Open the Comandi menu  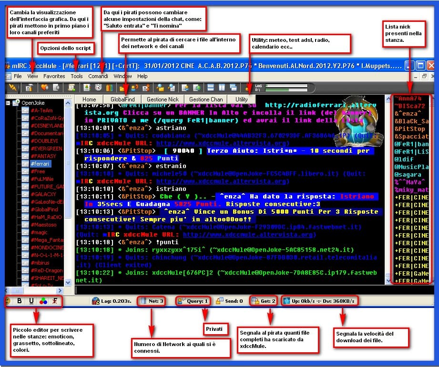coord(98,76)
